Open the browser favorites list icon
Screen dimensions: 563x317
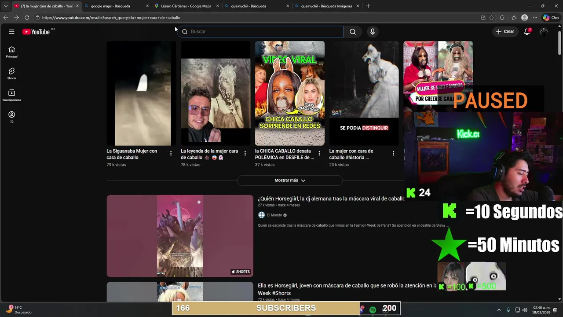point(514,18)
